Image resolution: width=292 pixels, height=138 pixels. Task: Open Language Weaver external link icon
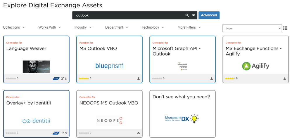[62, 78]
